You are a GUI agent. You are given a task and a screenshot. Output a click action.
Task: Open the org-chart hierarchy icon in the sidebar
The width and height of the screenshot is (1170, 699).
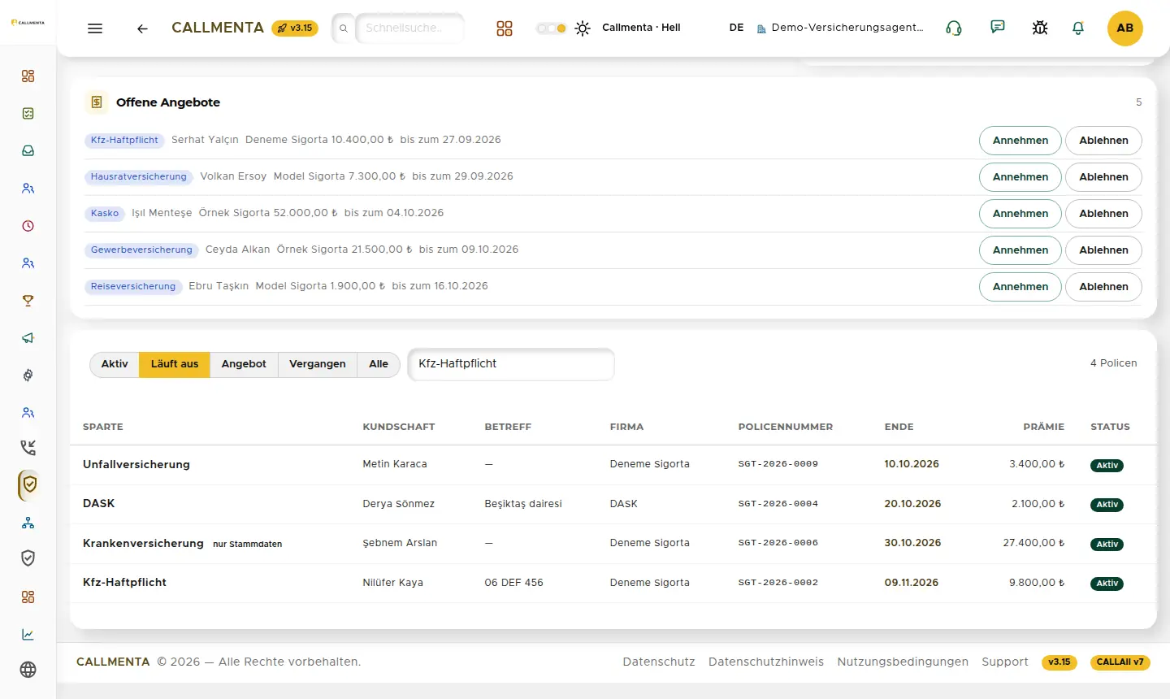tap(28, 523)
